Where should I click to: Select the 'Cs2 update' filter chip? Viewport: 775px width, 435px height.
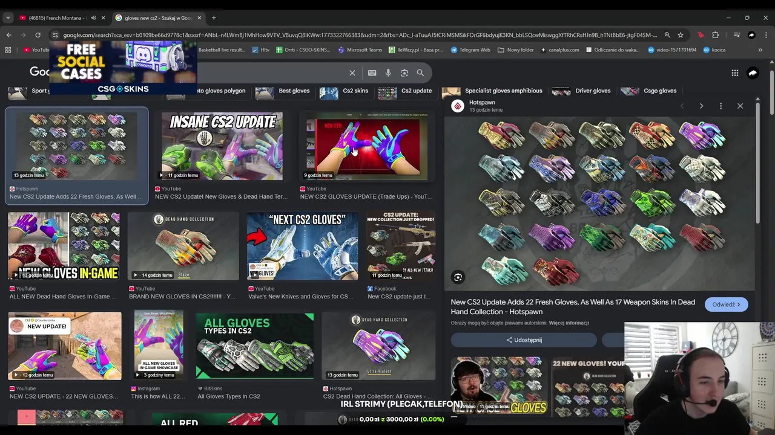406,91
